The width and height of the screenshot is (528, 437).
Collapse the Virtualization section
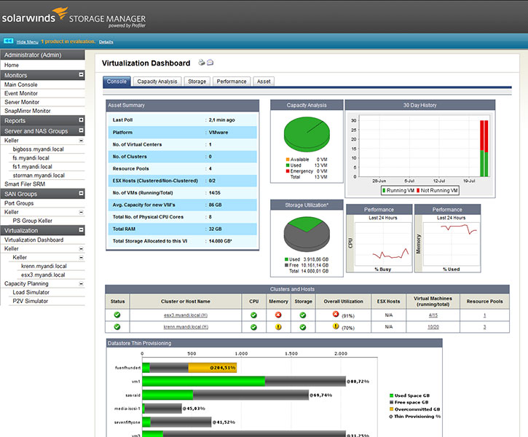pyautogui.click(x=81, y=230)
